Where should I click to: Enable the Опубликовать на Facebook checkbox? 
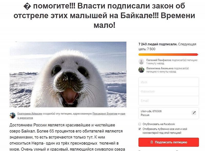[x=140, y=124]
